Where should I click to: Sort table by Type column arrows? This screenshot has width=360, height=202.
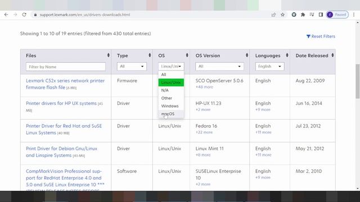coord(150,55)
